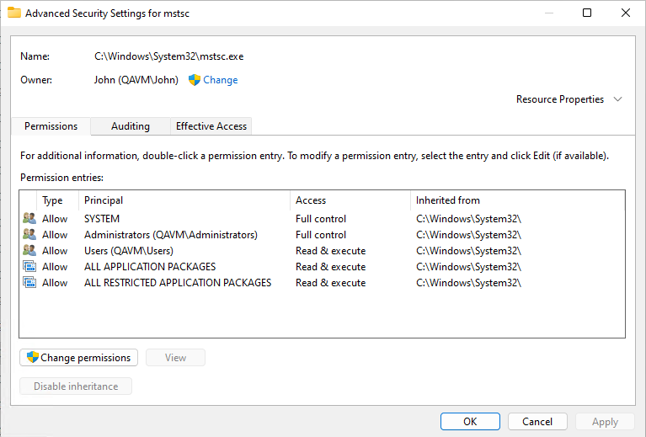Click the shield icon beside Change owner
The image size is (646, 437).
[x=195, y=80]
